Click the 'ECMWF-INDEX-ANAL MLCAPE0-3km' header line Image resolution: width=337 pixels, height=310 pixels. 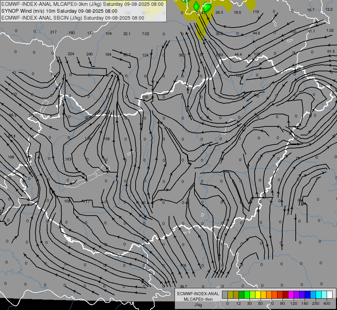(x=82, y=4)
